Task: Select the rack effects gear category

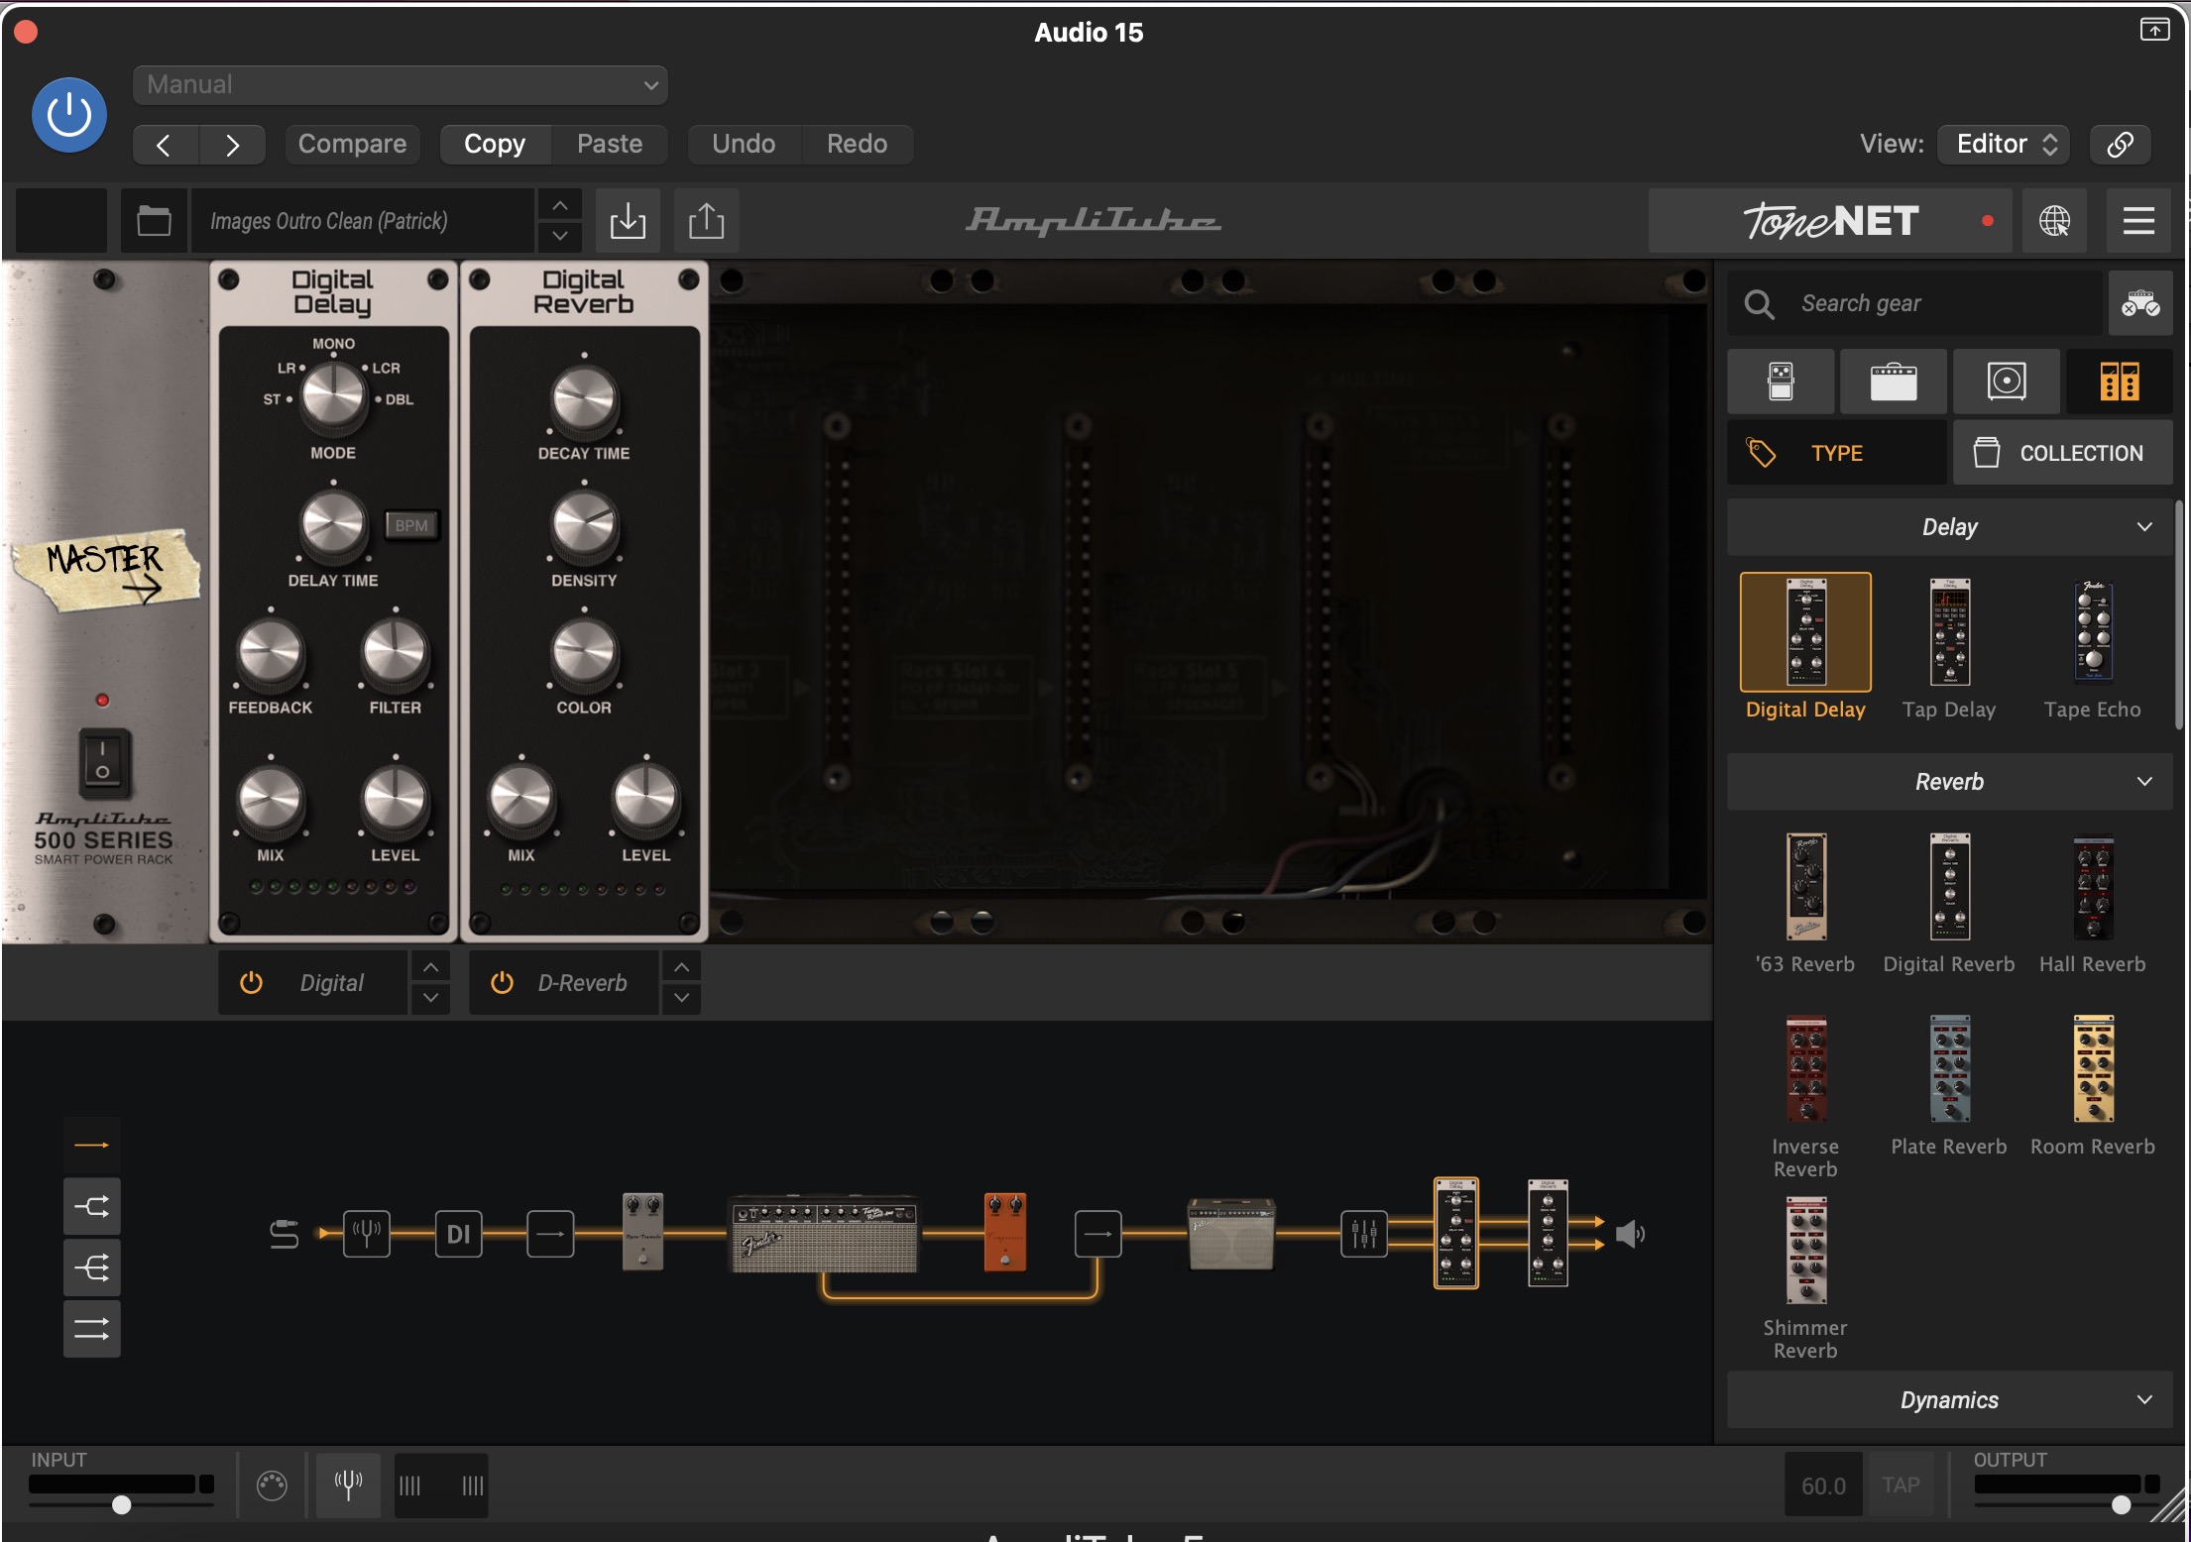Action: pyautogui.click(x=2120, y=381)
